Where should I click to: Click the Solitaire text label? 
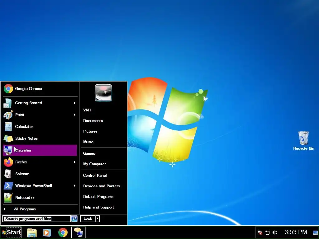click(x=22, y=174)
